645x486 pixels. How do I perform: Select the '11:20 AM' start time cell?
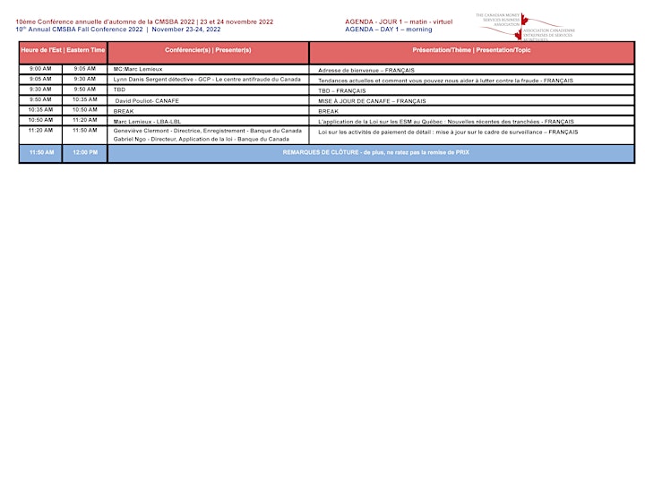pos(40,135)
